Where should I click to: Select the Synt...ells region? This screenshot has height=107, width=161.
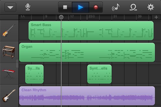[99, 74]
